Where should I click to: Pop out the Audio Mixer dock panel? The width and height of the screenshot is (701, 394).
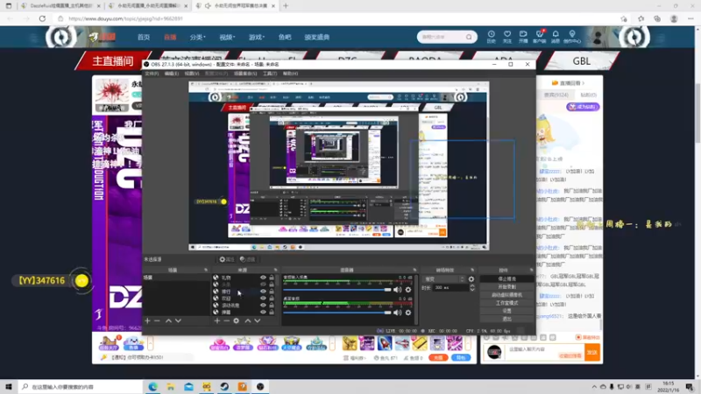[x=414, y=270]
